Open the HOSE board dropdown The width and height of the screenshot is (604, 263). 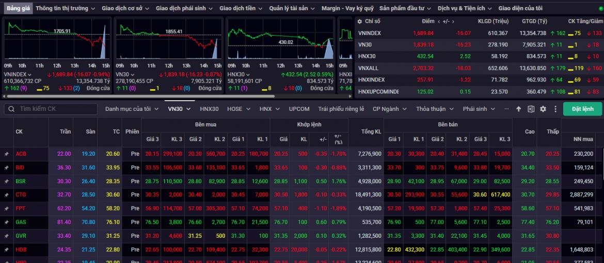pyautogui.click(x=239, y=109)
